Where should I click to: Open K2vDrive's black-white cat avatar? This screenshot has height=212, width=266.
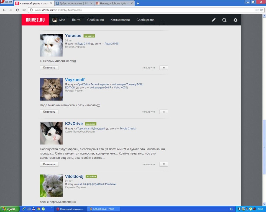pos(51,133)
